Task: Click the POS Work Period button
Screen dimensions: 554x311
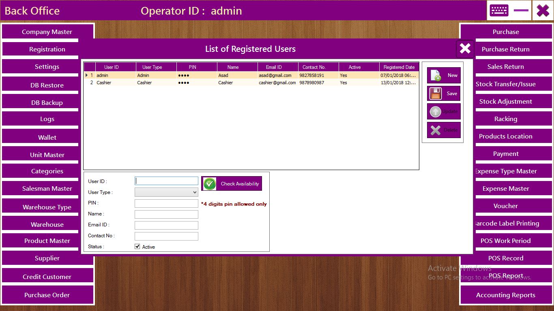Action: [505, 241]
